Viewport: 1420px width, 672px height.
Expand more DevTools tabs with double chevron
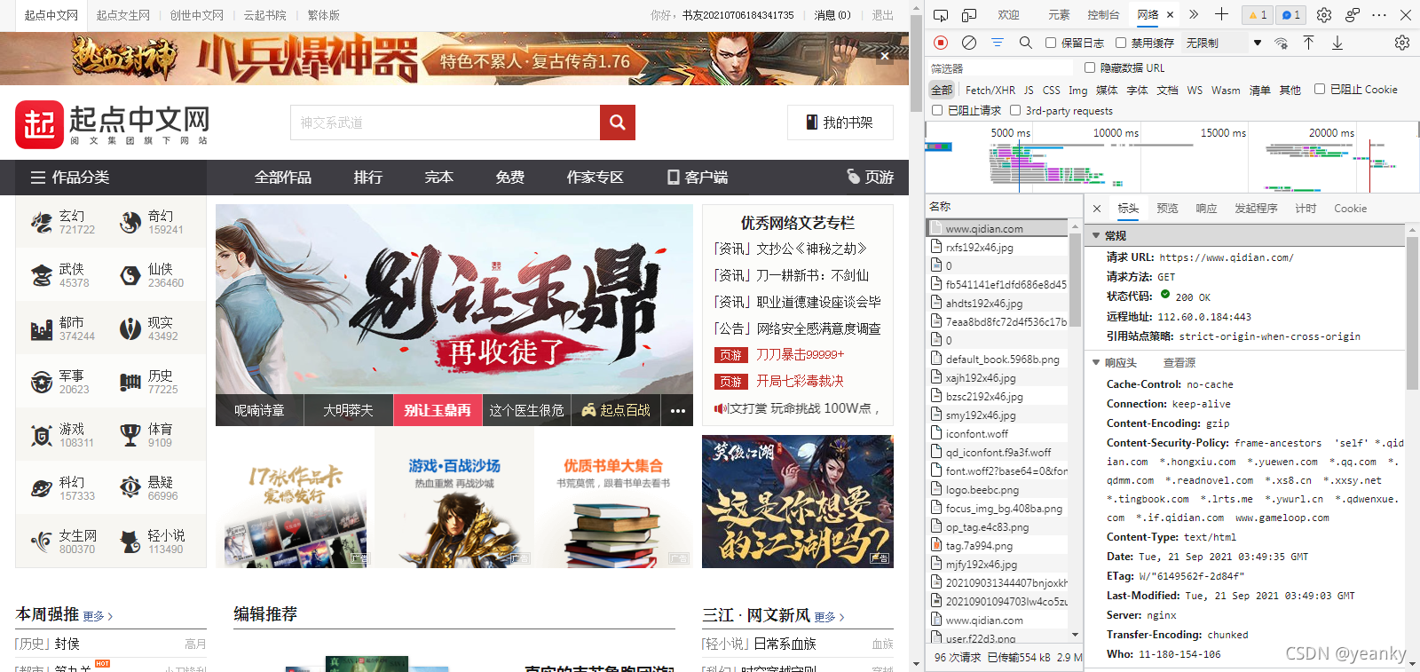coord(1194,15)
